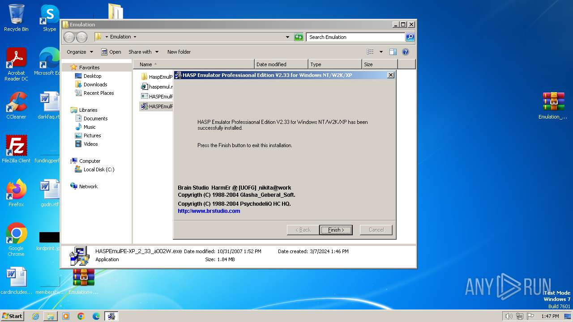Open the Recycle Bin desktop icon
The width and height of the screenshot is (573, 322).
tap(16, 18)
